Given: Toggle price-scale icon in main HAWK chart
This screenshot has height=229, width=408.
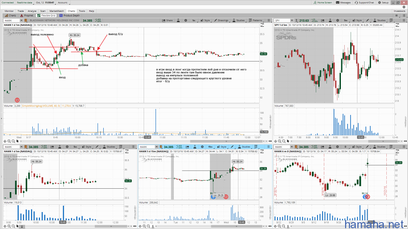Looking at the screenshot, I should [262, 25].
